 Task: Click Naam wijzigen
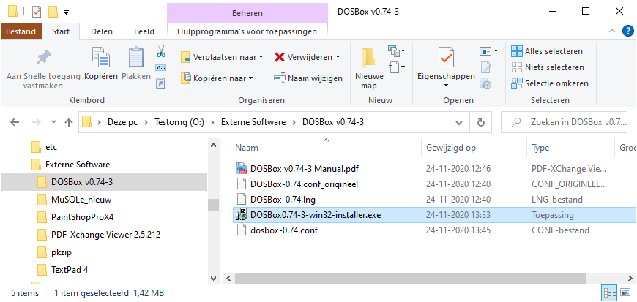(308, 78)
